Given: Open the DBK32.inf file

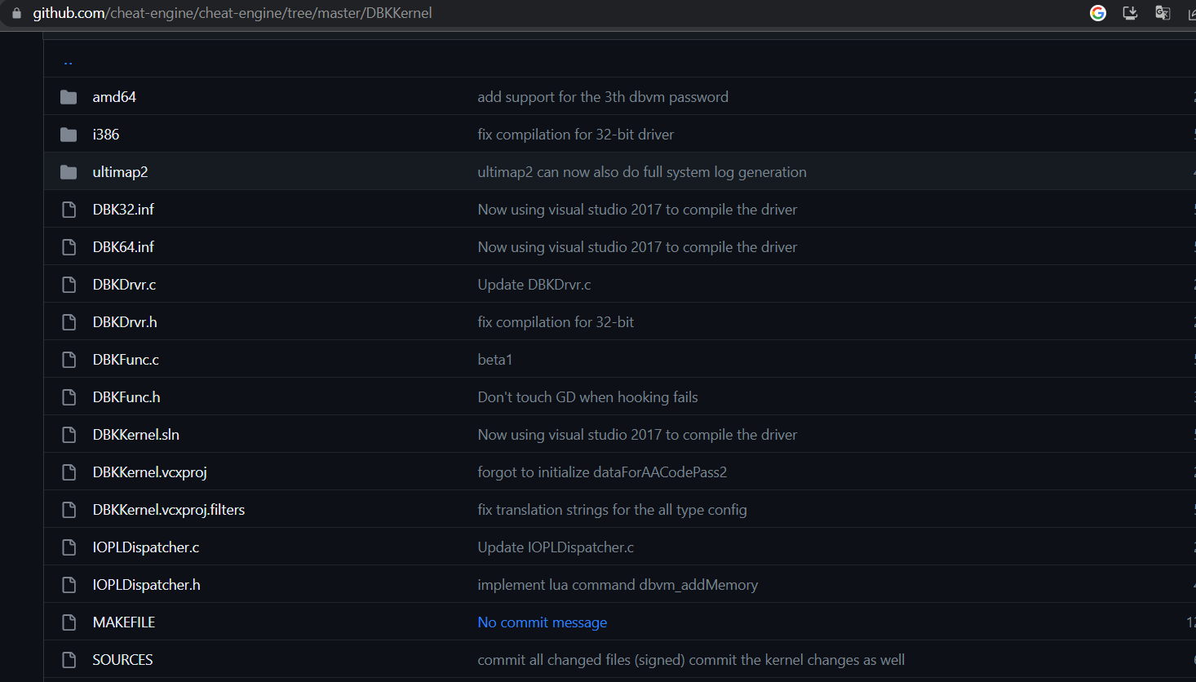Looking at the screenshot, I should [123, 210].
